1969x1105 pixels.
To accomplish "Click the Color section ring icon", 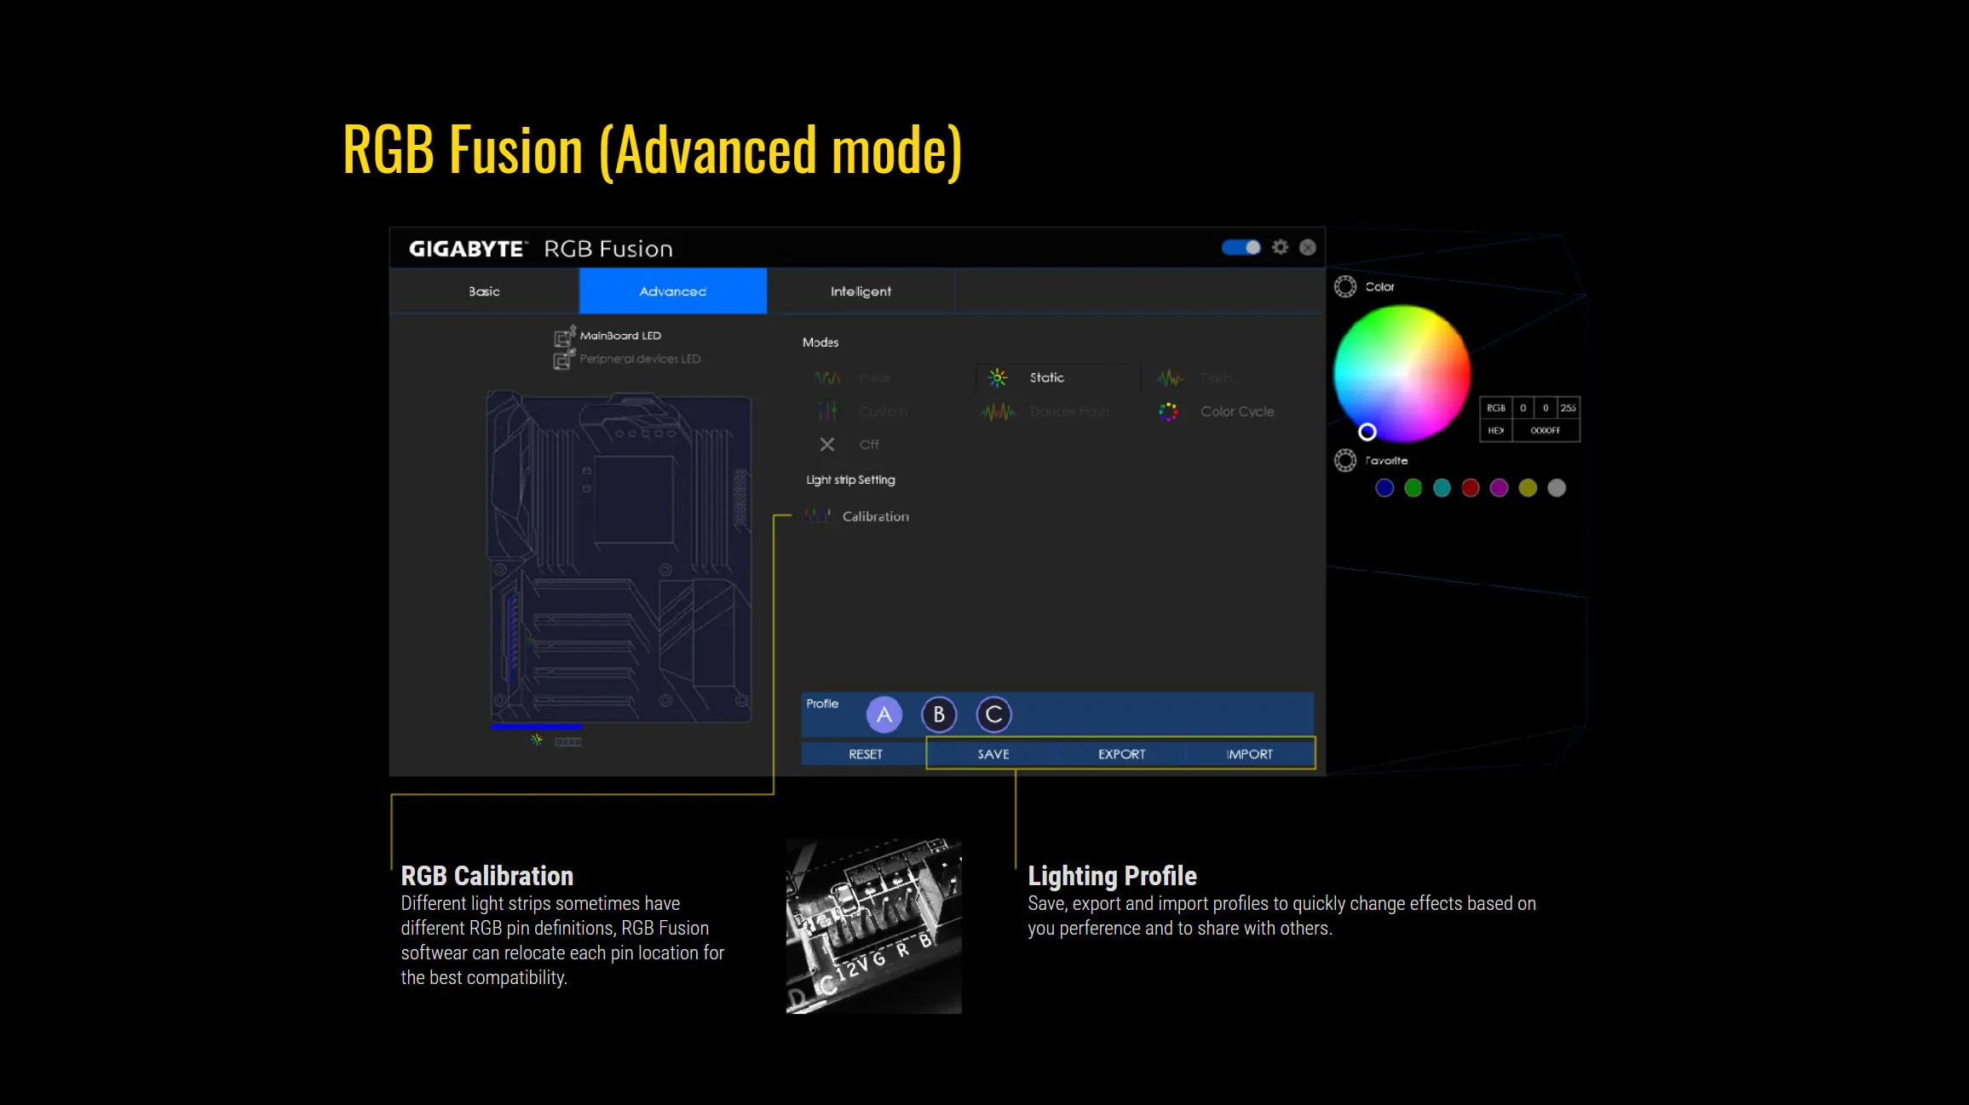I will 1344,287.
